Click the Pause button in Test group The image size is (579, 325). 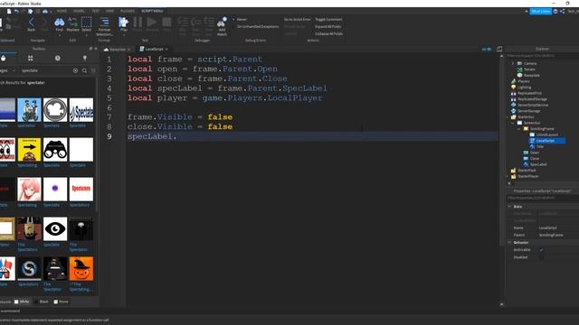138,22
